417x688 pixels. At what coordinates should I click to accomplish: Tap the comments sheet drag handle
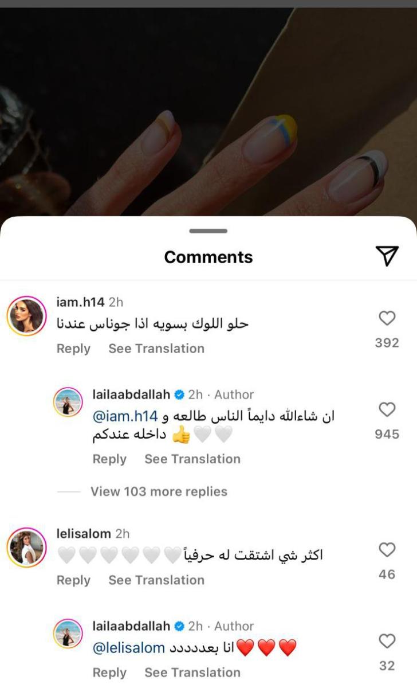(x=208, y=231)
